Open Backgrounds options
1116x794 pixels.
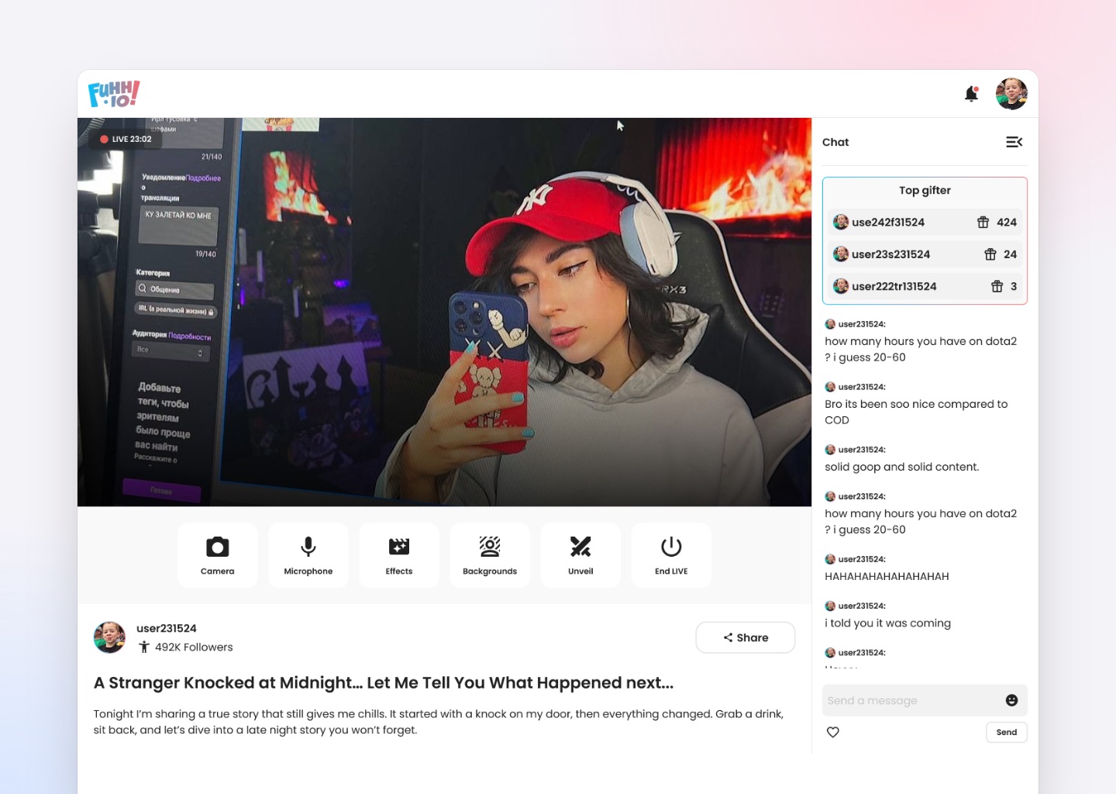[490, 555]
